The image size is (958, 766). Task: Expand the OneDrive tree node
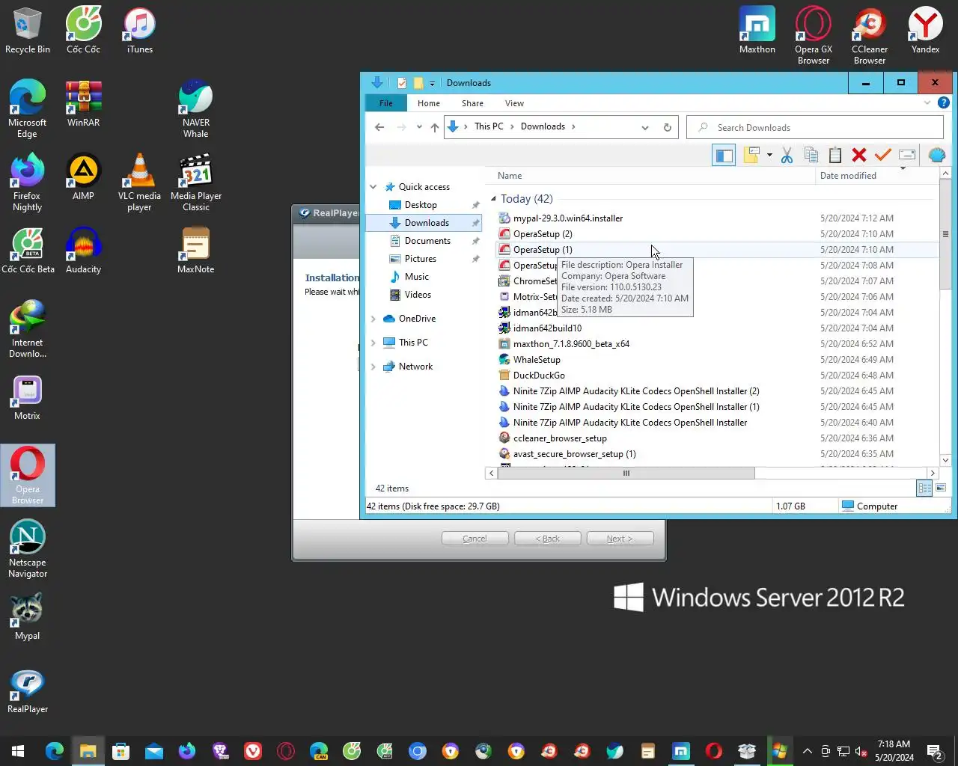[373, 319]
